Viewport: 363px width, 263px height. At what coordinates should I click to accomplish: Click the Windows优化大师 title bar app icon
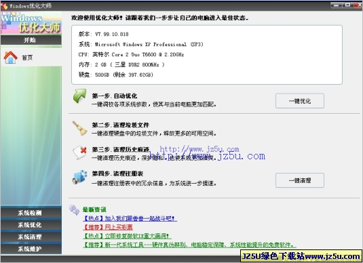[x=4, y=6]
